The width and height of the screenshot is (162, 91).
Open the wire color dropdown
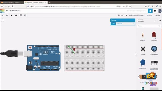(x=125, y=24)
